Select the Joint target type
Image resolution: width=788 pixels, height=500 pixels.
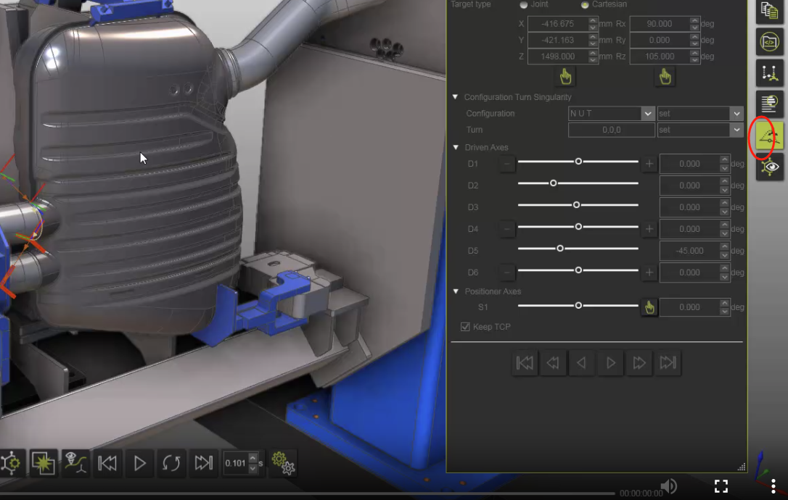pos(524,4)
